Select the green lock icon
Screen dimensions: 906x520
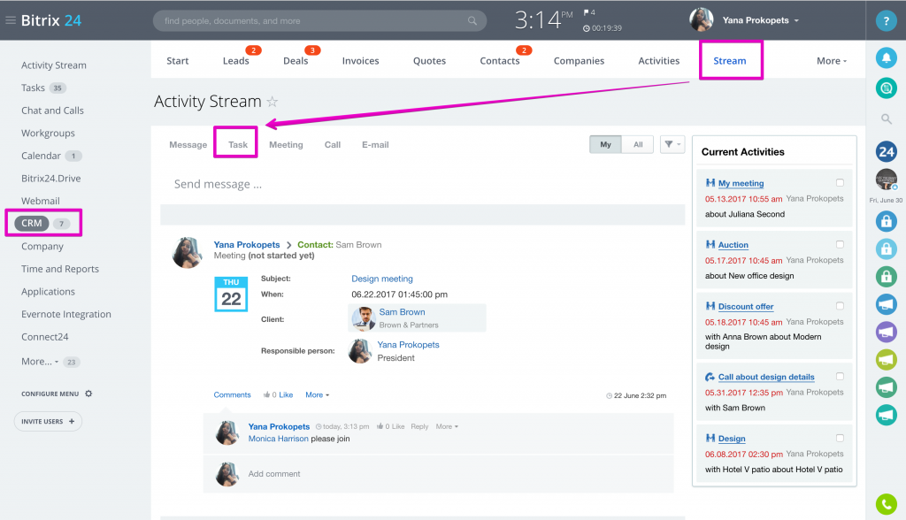[x=886, y=276]
